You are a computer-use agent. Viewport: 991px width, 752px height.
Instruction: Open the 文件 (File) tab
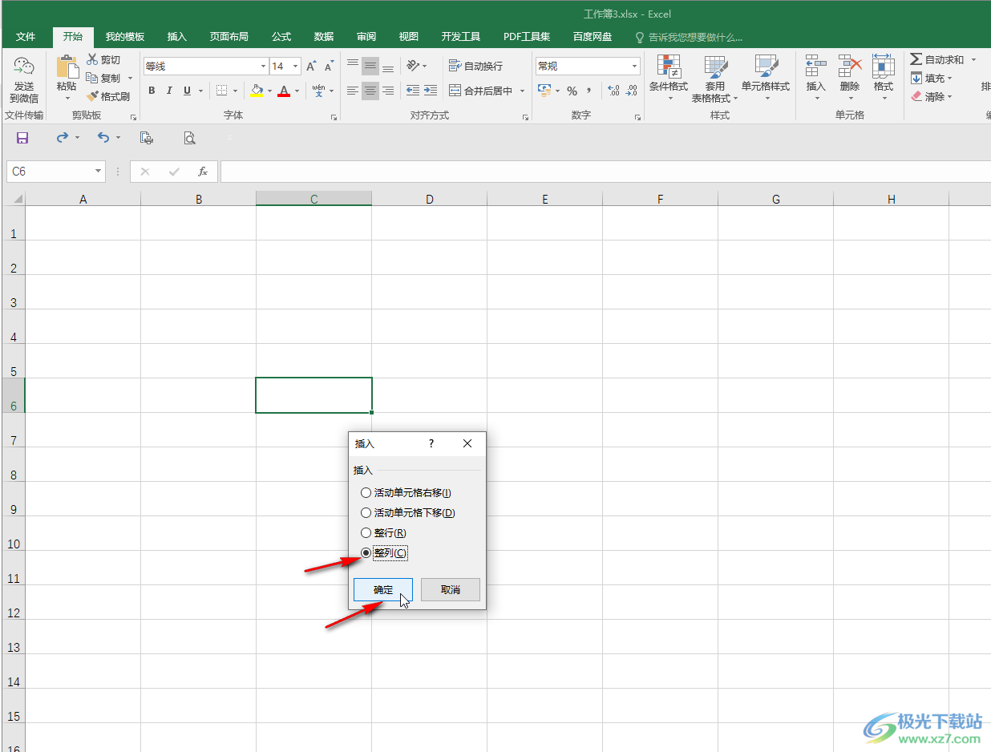coord(26,37)
